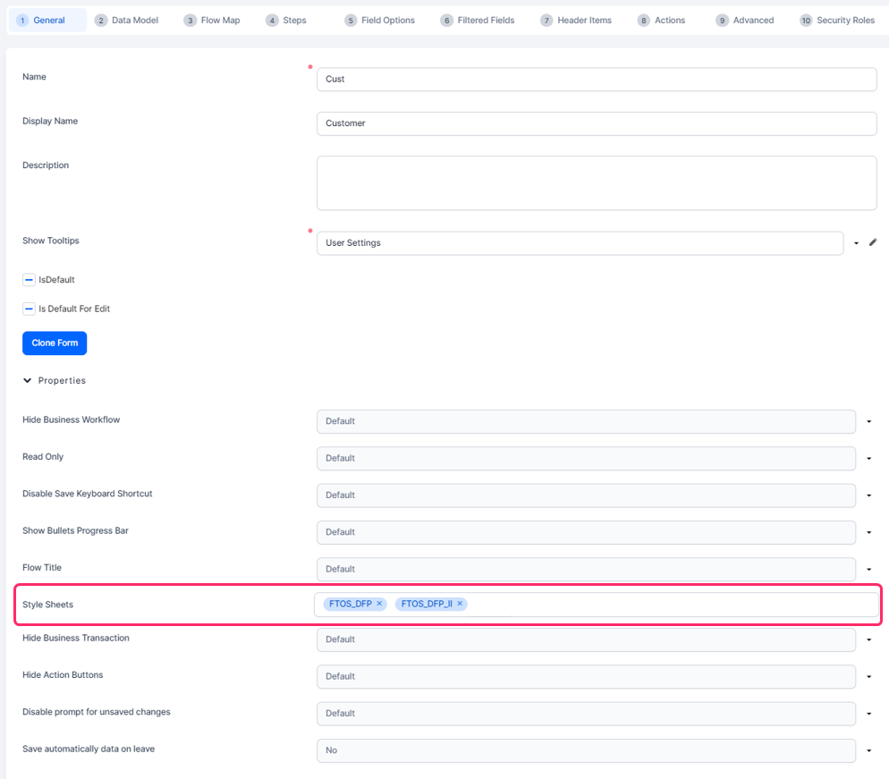Toggle the IsDefault checkbox
The height and width of the screenshot is (779, 889).
29,280
